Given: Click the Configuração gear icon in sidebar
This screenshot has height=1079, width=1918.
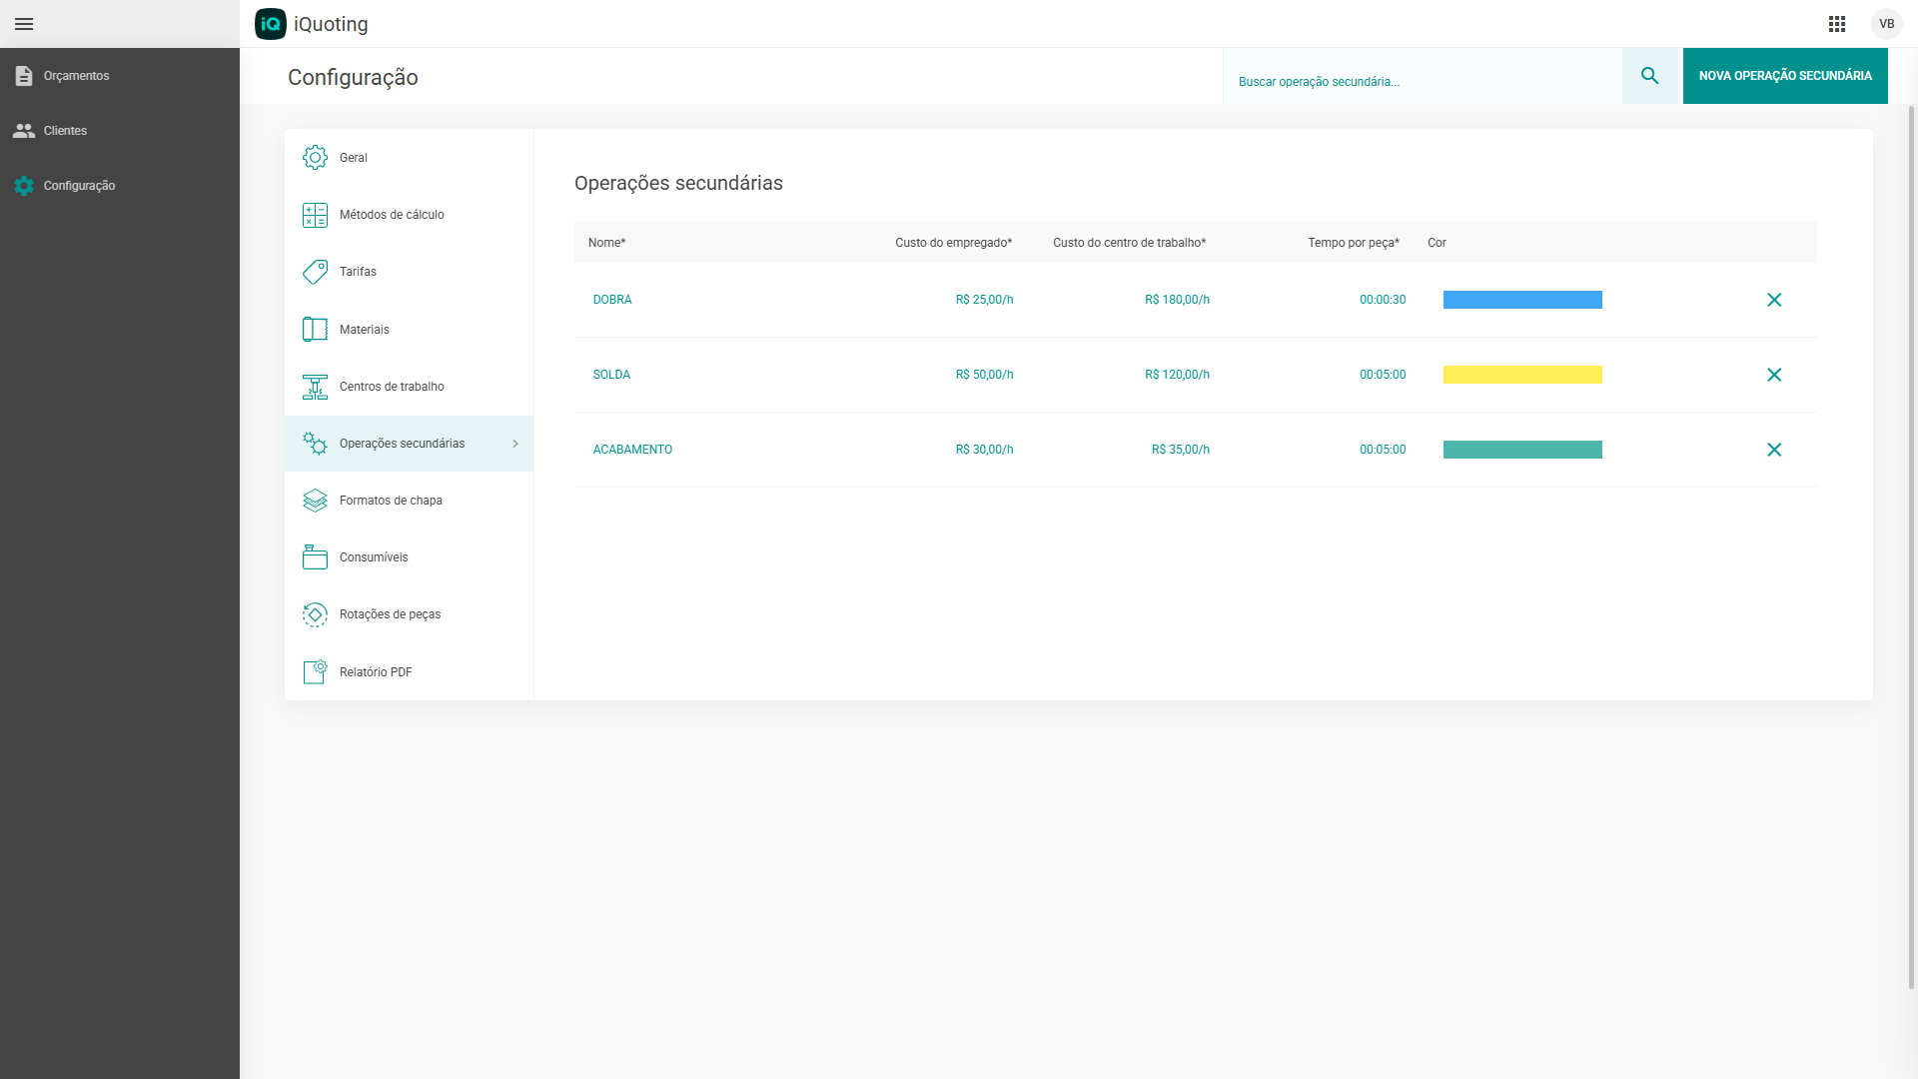Looking at the screenshot, I should [x=24, y=186].
